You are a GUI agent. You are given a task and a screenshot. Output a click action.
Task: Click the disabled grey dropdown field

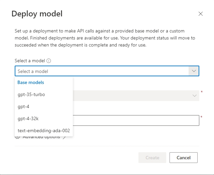[x=134, y=96]
